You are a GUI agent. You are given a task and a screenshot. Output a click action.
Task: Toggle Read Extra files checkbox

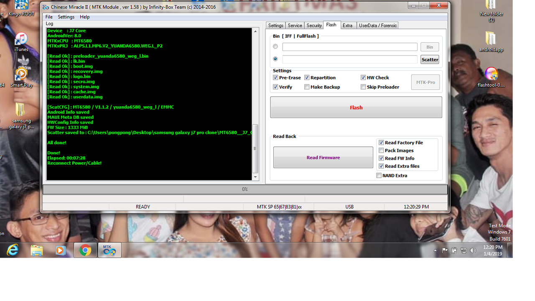pos(381,166)
